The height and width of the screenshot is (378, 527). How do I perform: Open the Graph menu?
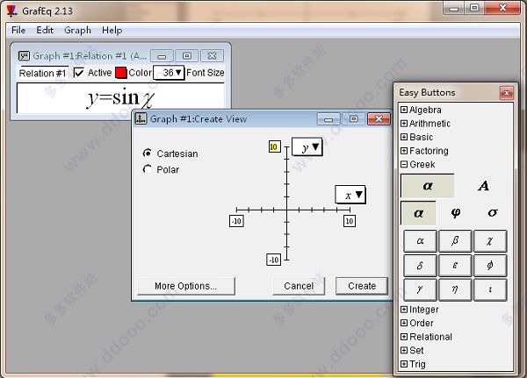point(77,30)
